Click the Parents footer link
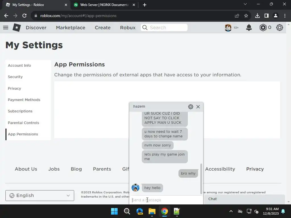291x218 pixels. click(x=102, y=169)
